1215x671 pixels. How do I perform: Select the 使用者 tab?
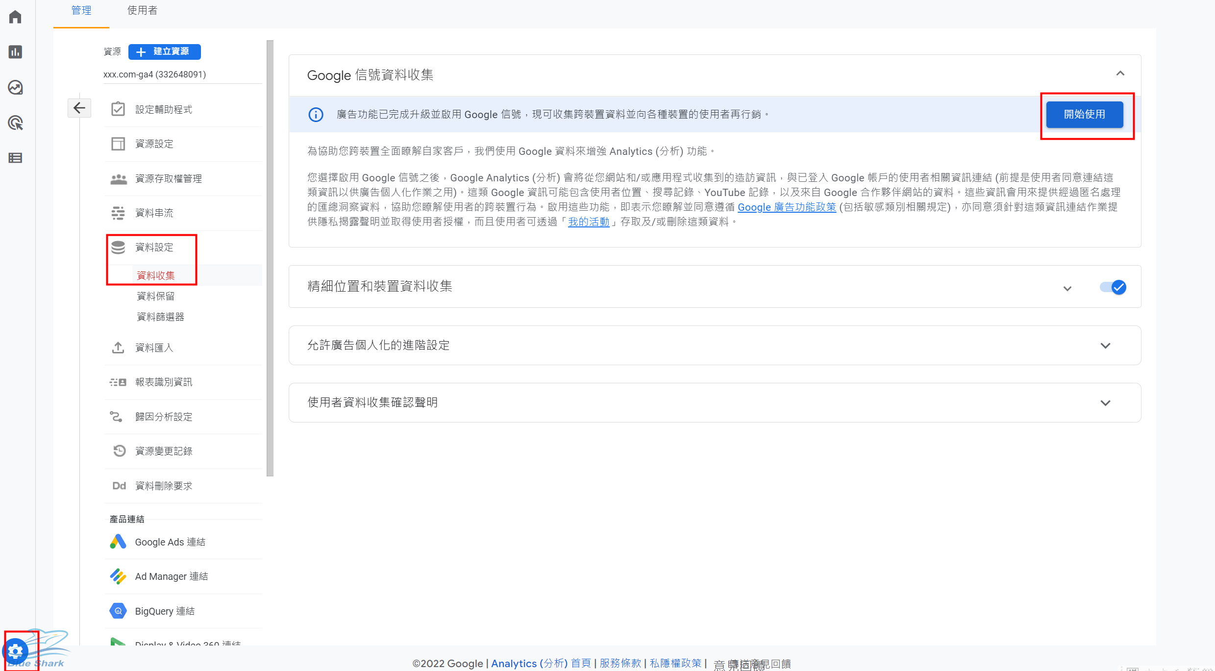[141, 11]
